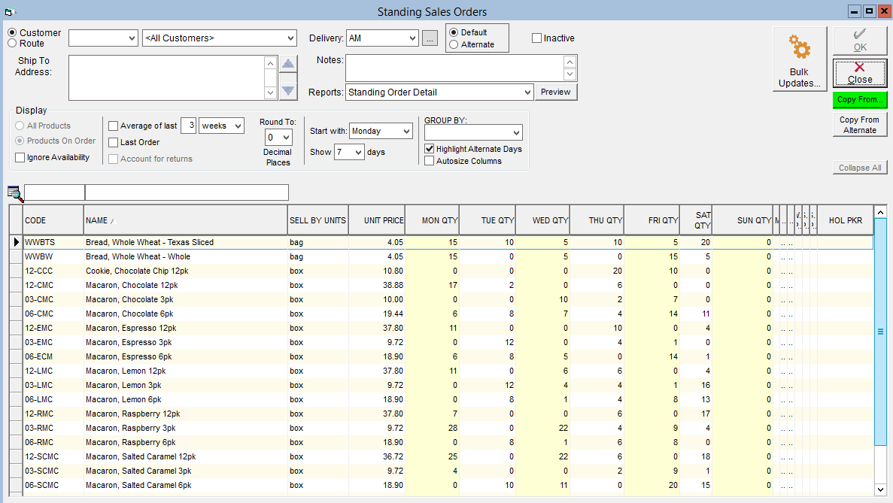The width and height of the screenshot is (893, 503).
Task: Choose the Default order option
Action: pyautogui.click(x=454, y=32)
